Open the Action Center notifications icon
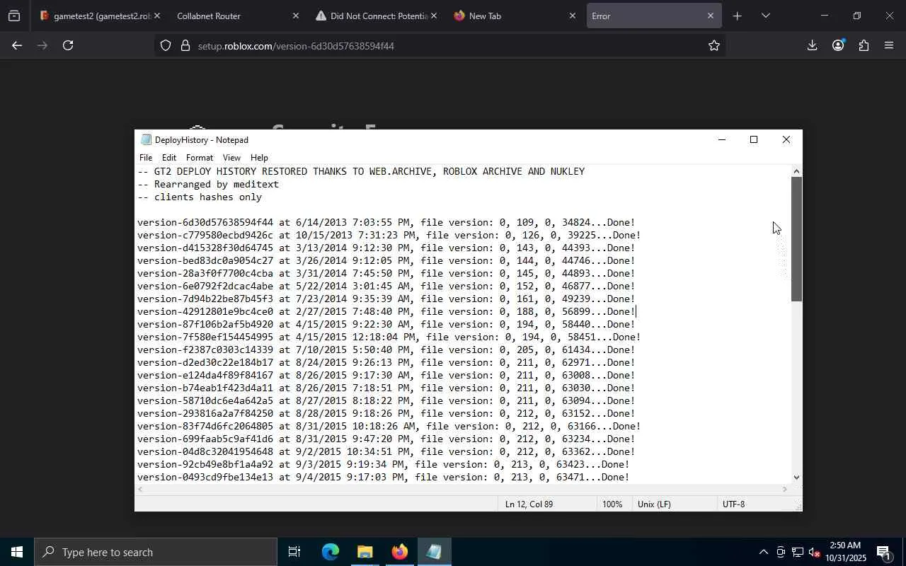The image size is (906, 566). pyautogui.click(x=883, y=552)
